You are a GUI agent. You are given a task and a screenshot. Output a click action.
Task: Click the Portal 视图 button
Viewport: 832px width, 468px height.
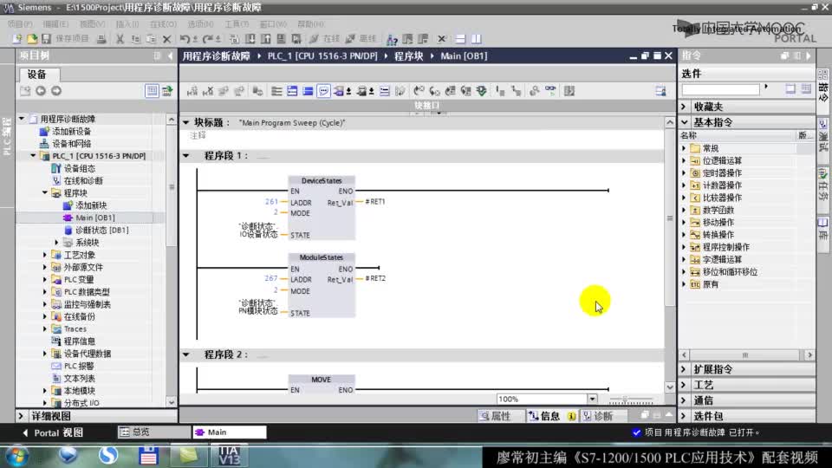point(53,432)
